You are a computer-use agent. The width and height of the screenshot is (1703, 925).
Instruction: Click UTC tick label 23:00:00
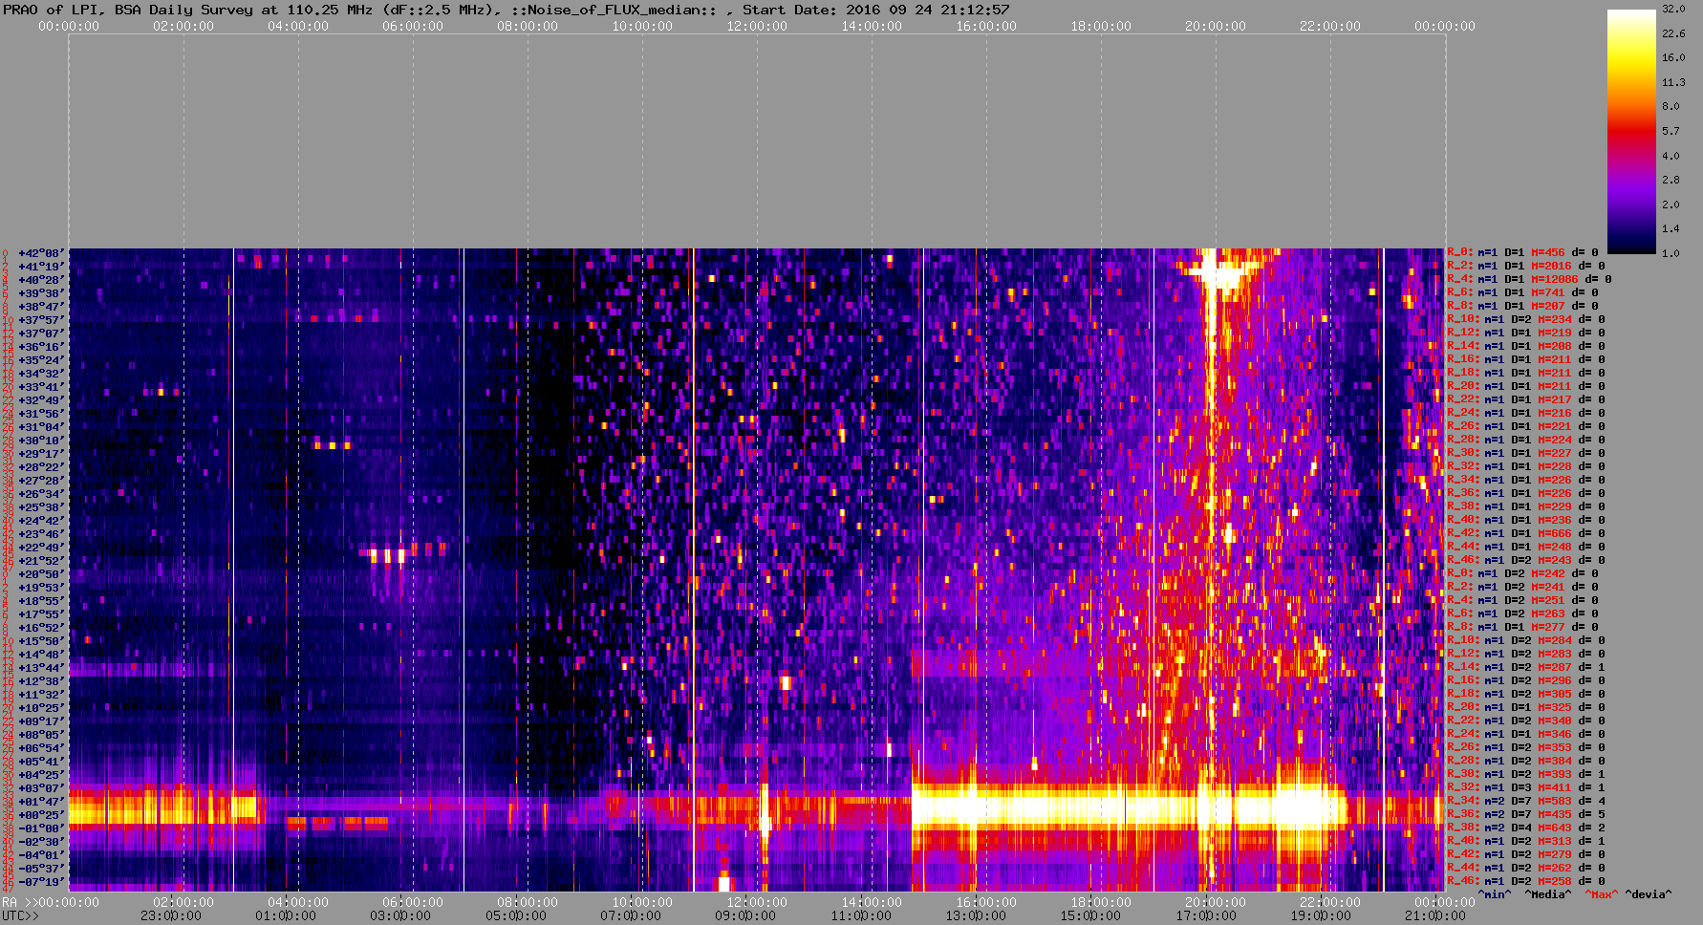[171, 915]
